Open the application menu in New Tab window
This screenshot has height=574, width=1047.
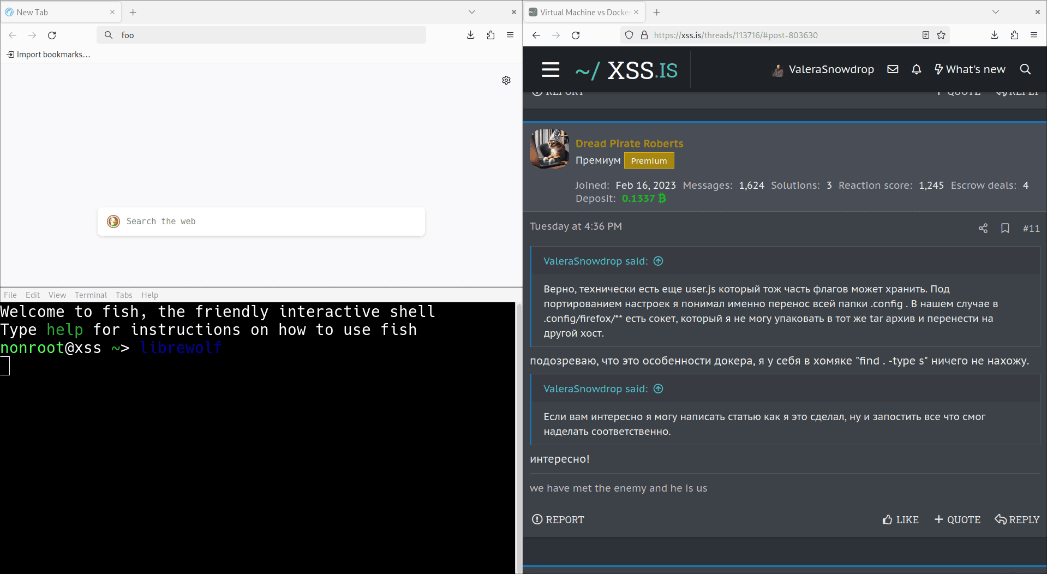(x=510, y=35)
